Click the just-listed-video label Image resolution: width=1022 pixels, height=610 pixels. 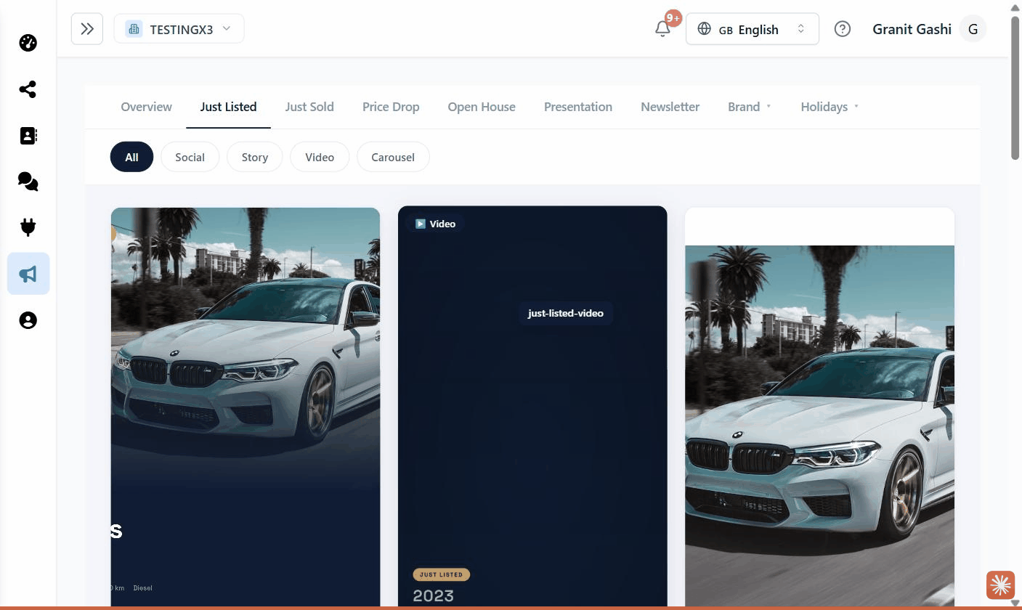[x=566, y=313]
